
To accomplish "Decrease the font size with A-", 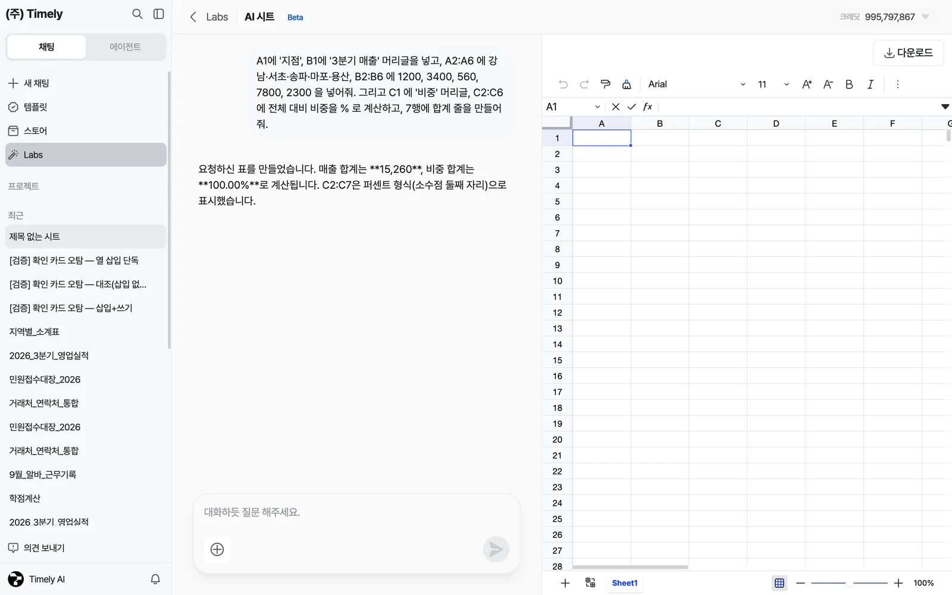I will click(x=828, y=84).
